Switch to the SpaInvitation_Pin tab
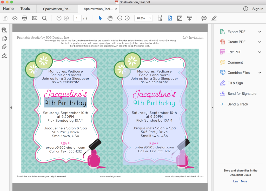The width and height of the screenshot is (266, 191). point(57,9)
